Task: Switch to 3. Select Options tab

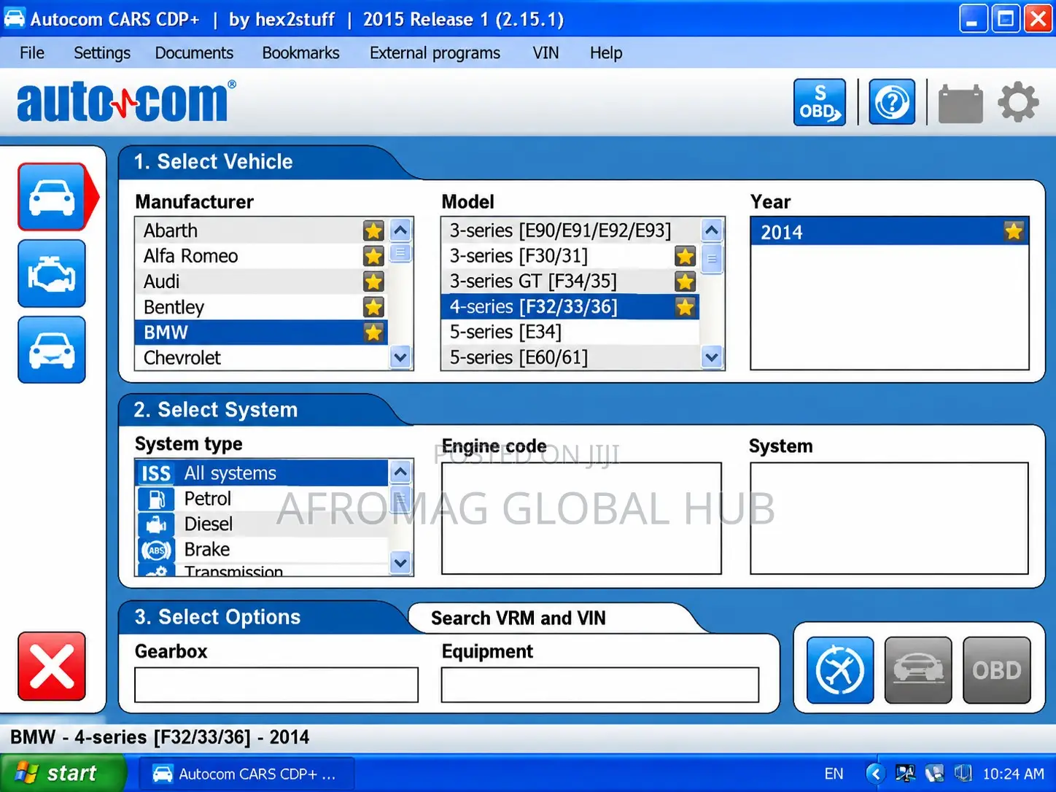Action: (217, 617)
